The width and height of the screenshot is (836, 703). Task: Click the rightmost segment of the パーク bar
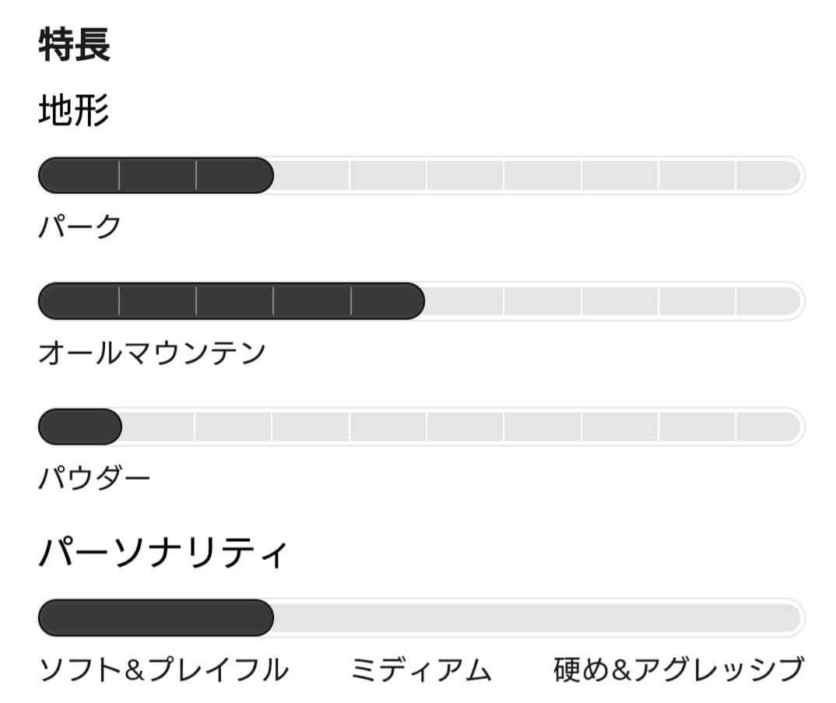point(768,175)
